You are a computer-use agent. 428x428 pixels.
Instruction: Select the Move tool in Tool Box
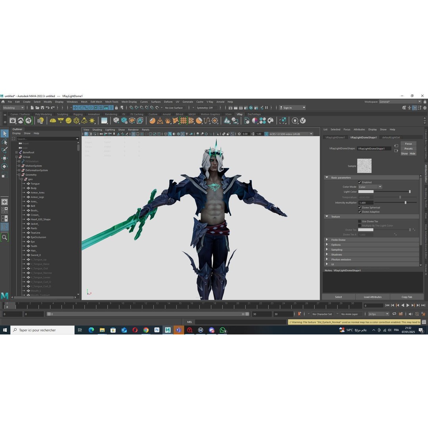[5, 158]
